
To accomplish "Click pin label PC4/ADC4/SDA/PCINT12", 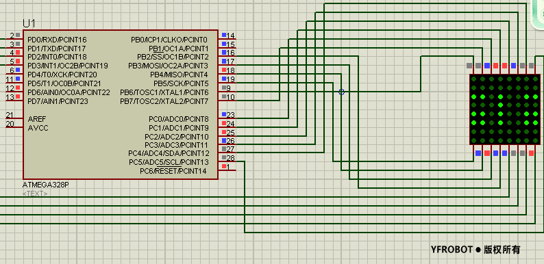I will click(x=169, y=153).
